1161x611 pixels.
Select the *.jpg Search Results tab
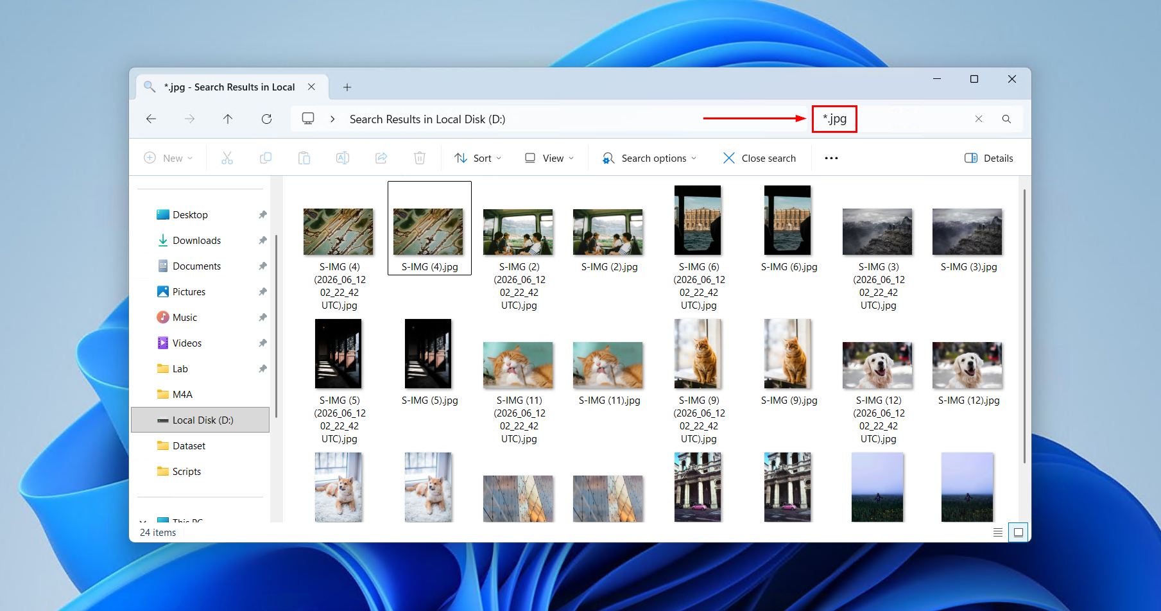click(x=232, y=87)
